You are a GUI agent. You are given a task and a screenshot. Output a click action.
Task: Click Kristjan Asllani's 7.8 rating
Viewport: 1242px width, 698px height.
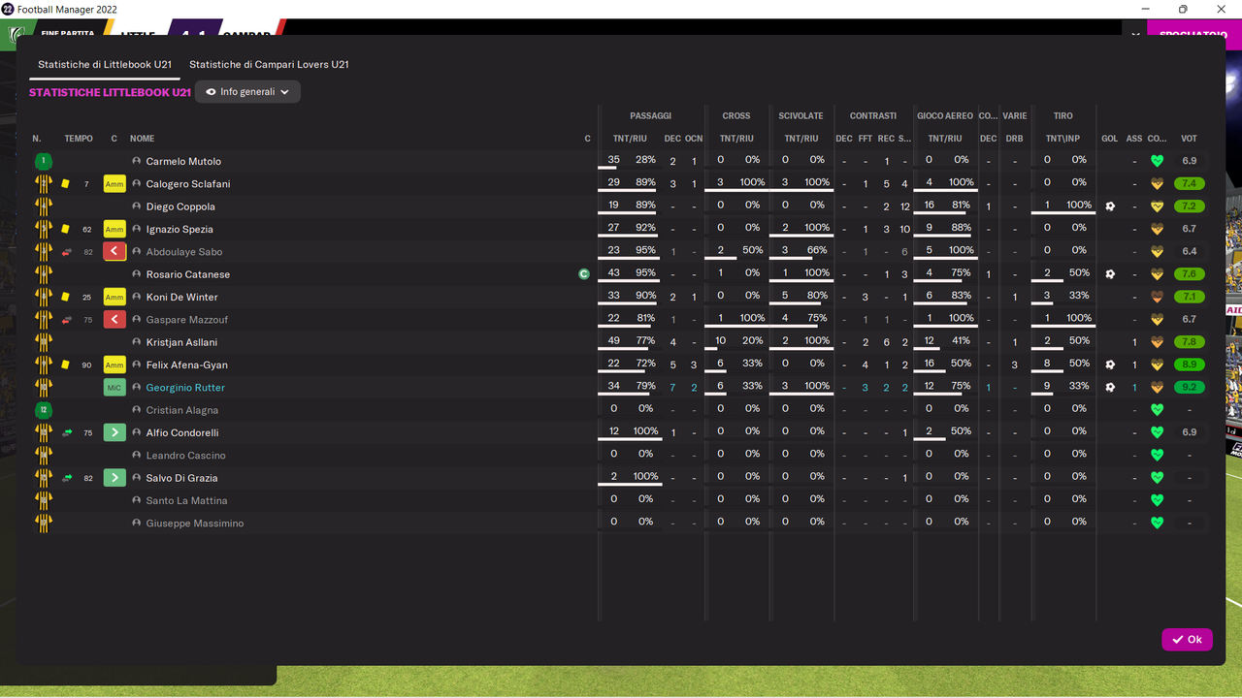pyautogui.click(x=1189, y=342)
